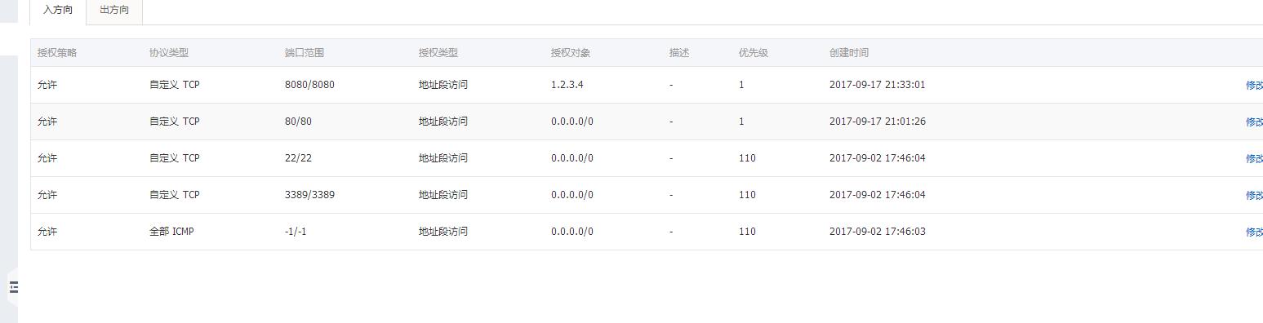This screenshot has width=1263, height=323.
Task: Select the 授权对象 column header
Action: coord(571,53)
